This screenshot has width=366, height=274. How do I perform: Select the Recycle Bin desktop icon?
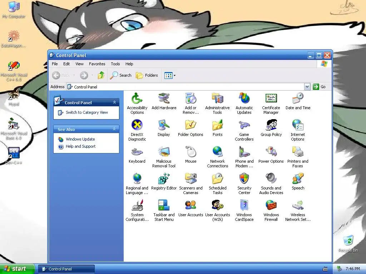pos(348,243)
